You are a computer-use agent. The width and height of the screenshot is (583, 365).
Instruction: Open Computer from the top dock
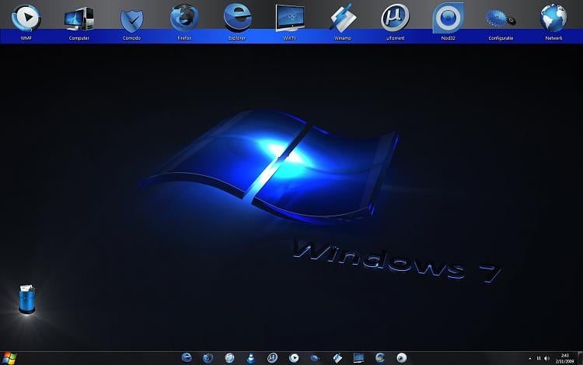[x=79, y=19]
